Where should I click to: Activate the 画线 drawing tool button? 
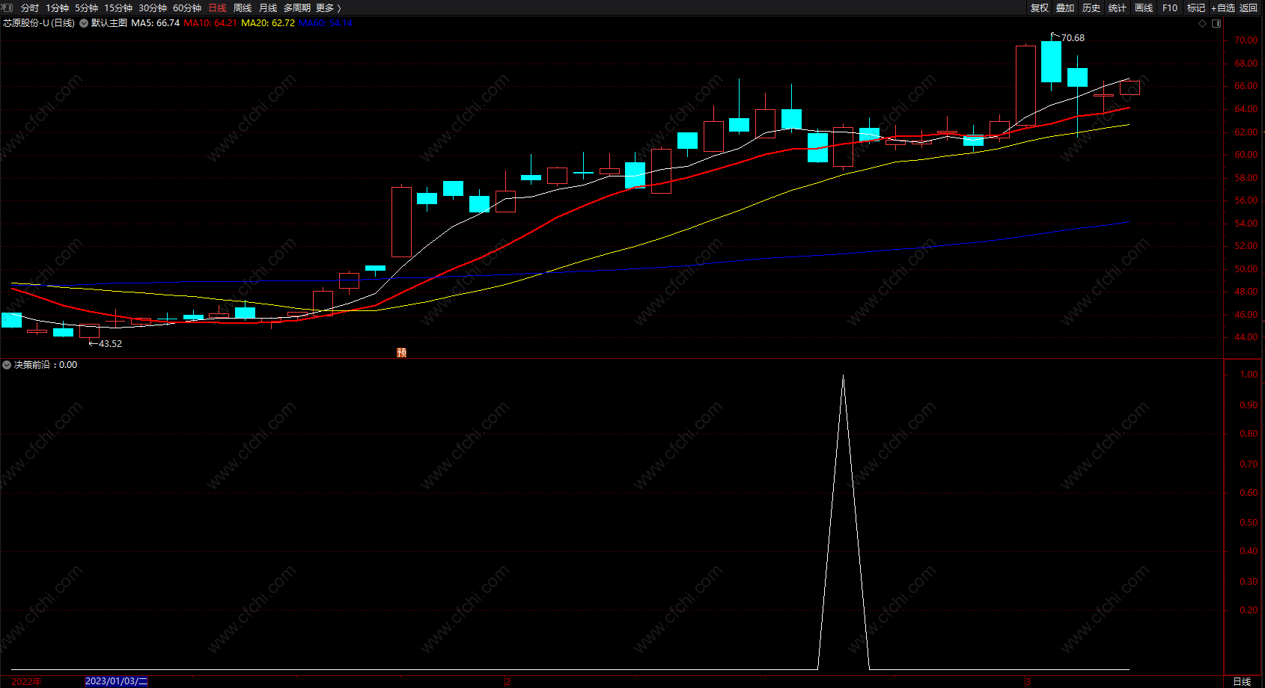[x=1144, y=7]
